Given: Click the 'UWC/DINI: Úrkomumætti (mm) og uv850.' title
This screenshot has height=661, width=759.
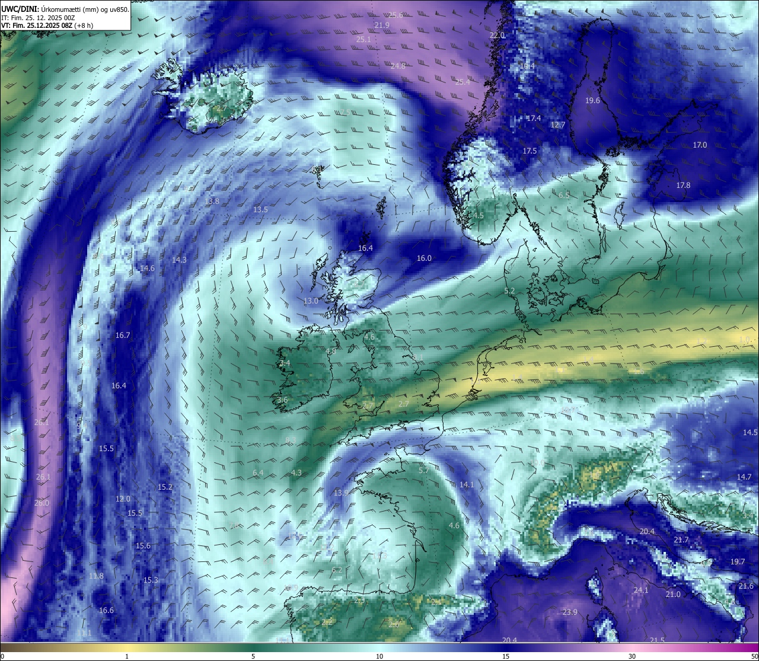Looking at the screenshot, I should (65, 9).
